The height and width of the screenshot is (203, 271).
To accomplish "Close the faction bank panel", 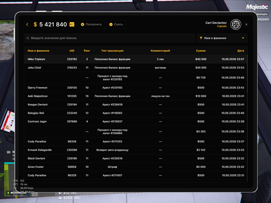I will pyautogui.click(x=246, y=24).
